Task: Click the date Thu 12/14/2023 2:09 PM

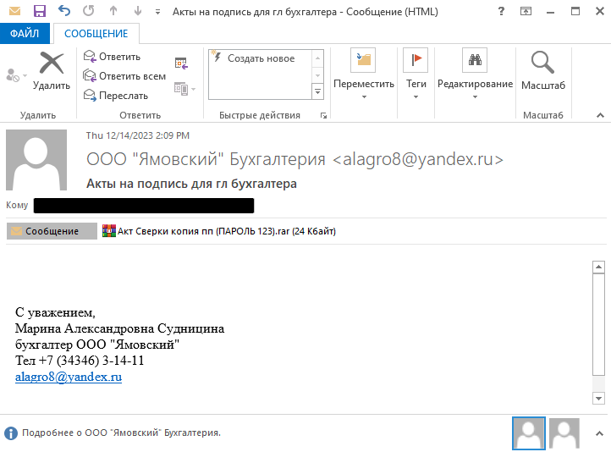Action: pyautogui.click(x=138, y=135)
